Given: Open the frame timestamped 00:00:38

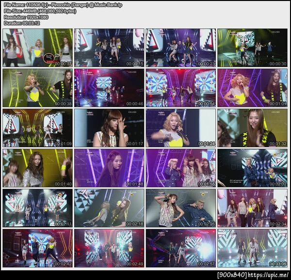Looking at the screenshot, I should coord(38,88).
